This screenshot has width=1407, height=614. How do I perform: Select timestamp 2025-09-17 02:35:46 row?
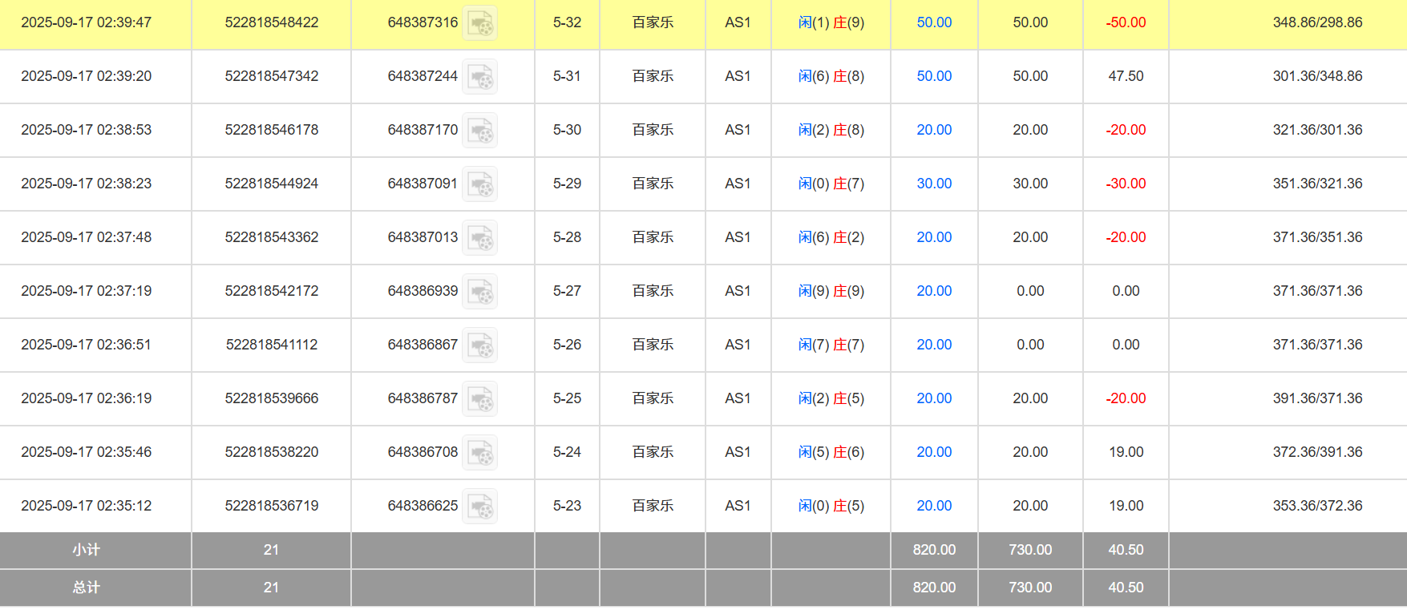[x=86, y=452]
